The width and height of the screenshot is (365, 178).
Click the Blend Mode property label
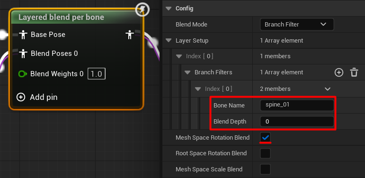191,25
